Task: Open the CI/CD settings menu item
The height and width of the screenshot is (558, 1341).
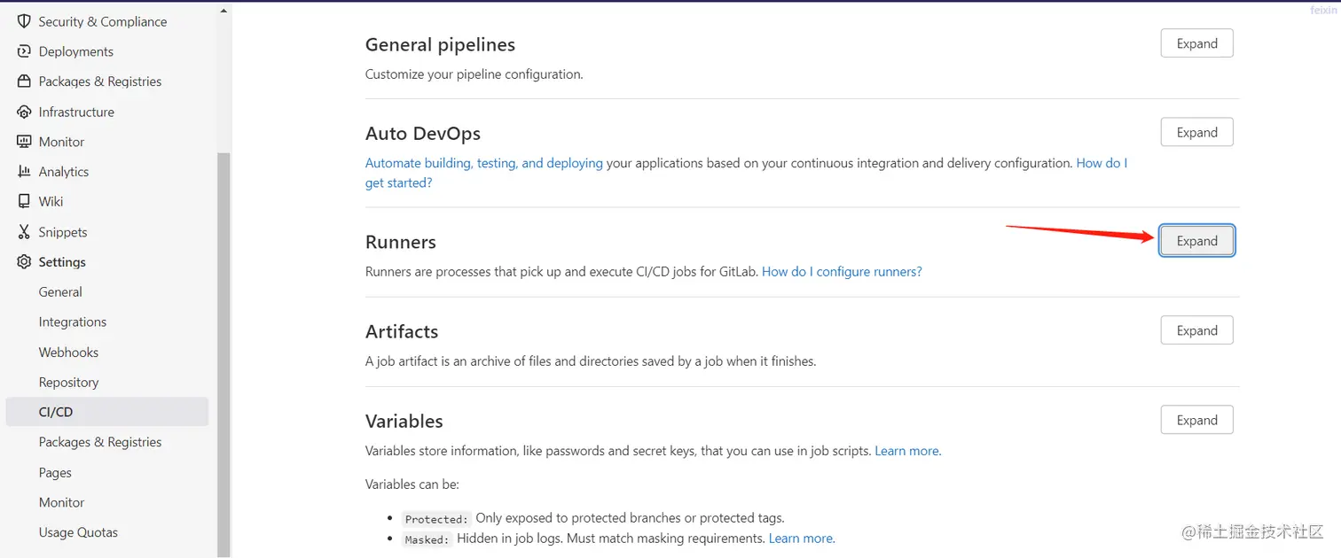Action: coord(56,412)
